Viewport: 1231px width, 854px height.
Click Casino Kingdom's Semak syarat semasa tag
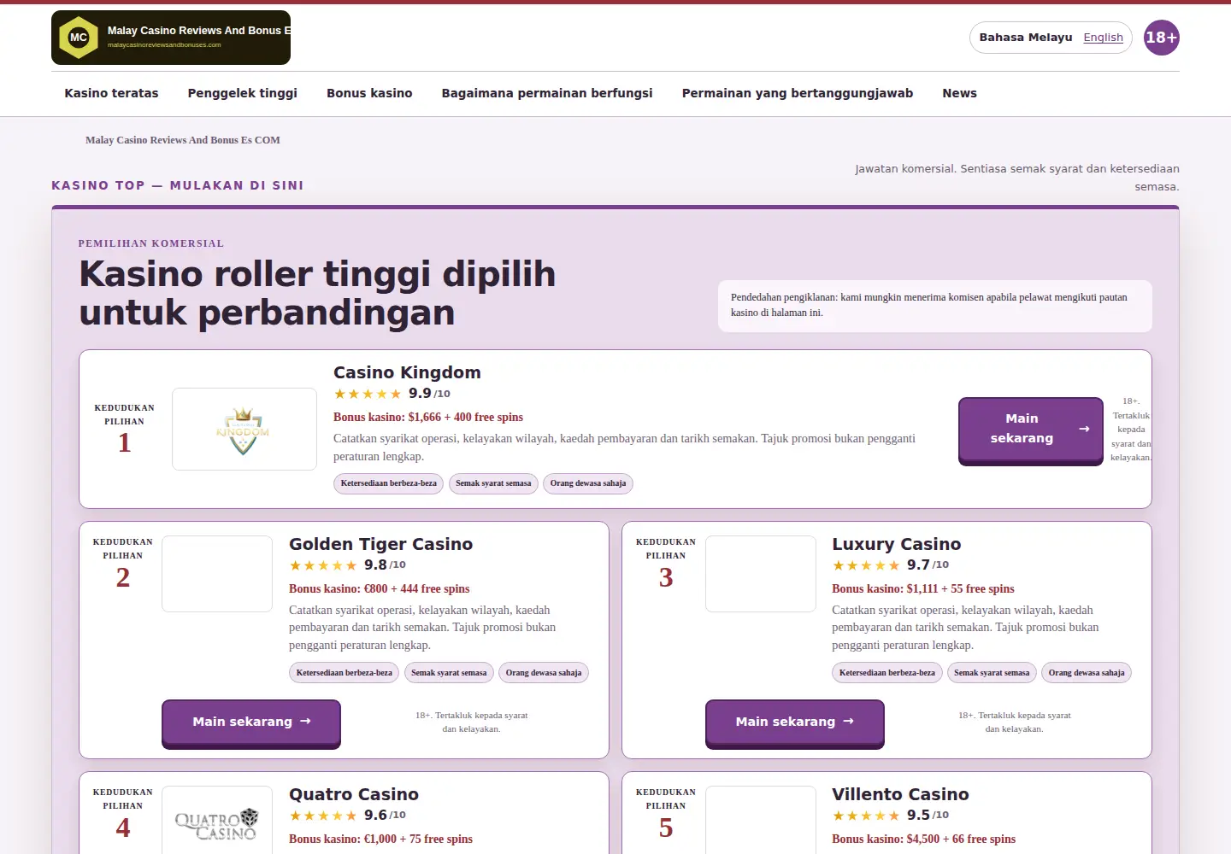tap(493, 483)
